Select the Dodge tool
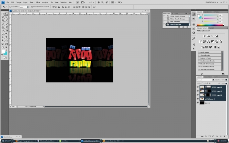 tap(6, 34)
